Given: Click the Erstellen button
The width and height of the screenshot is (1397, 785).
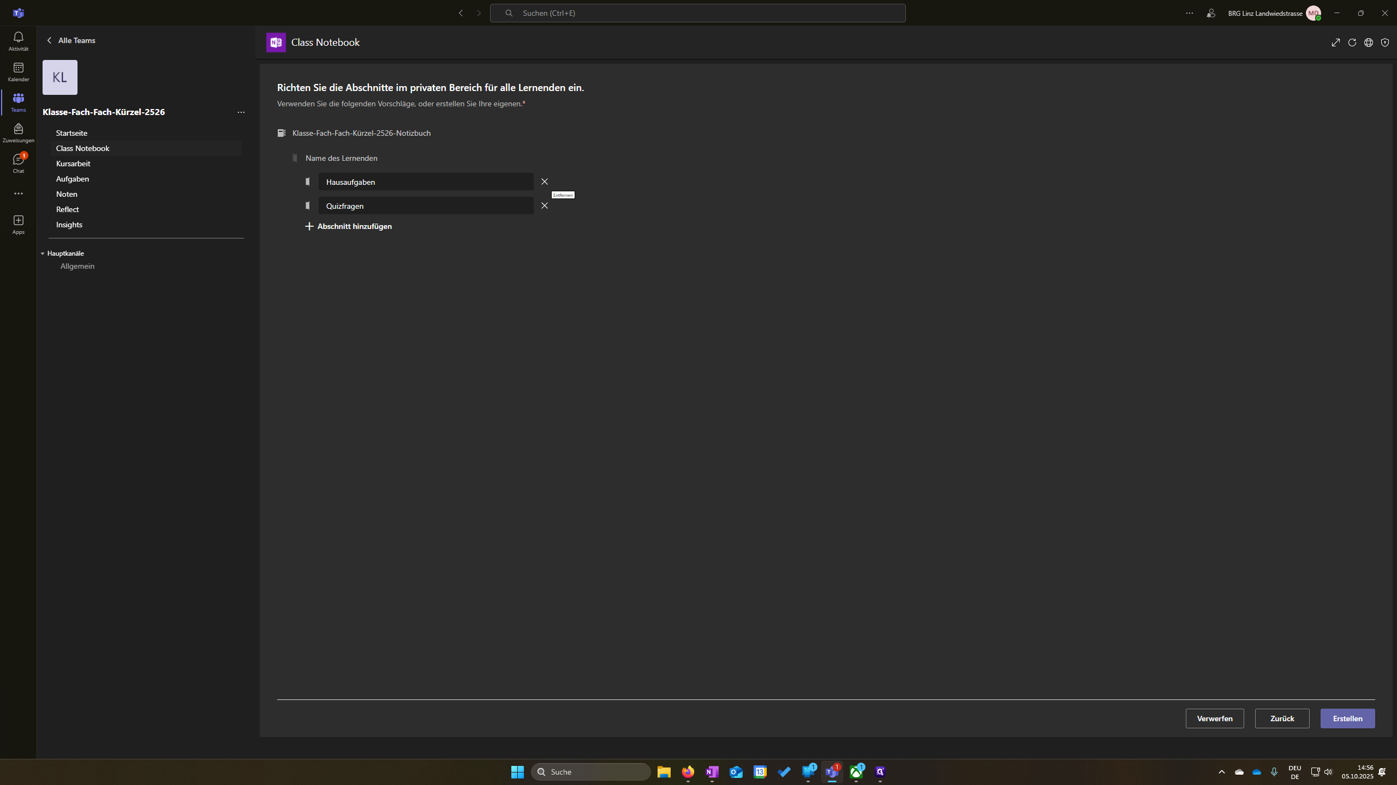Looking at the screenshot, I should tap(1347, 718).
